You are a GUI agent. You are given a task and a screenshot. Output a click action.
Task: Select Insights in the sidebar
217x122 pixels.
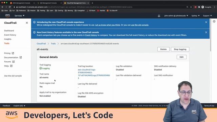point(7,39)
